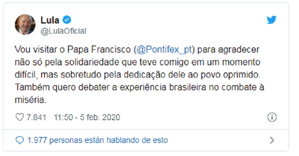Click the 7.841 likes count
This screenshot has width=299, height=156.
(36, 118)
